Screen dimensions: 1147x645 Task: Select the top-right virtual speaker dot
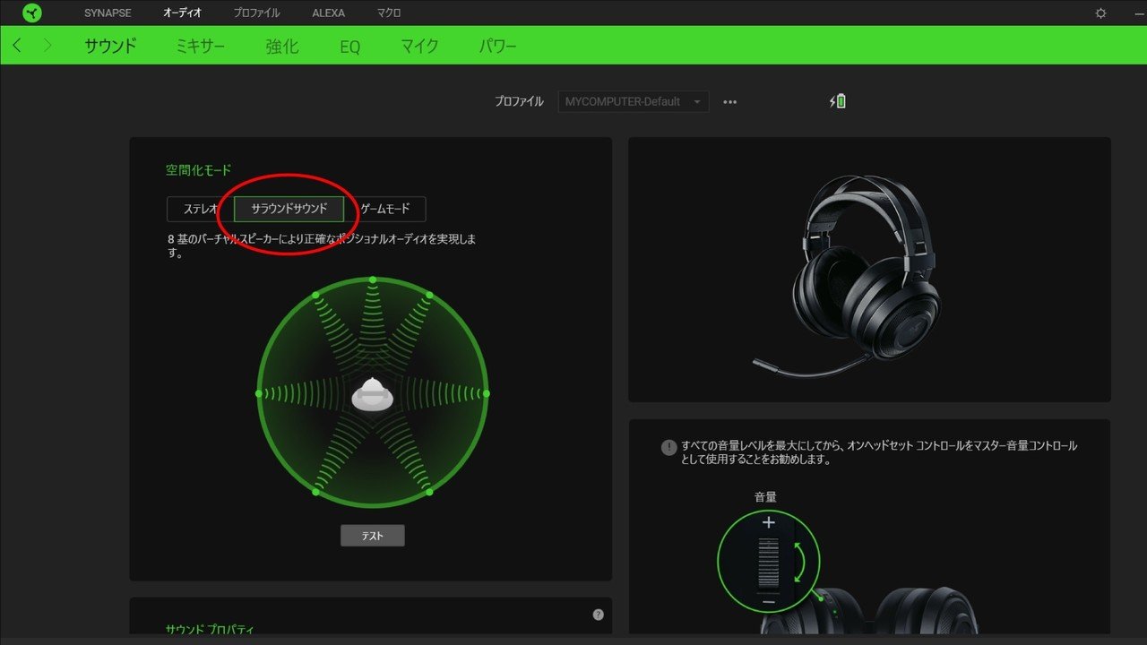pyautogui.click(x=429, y=295)
